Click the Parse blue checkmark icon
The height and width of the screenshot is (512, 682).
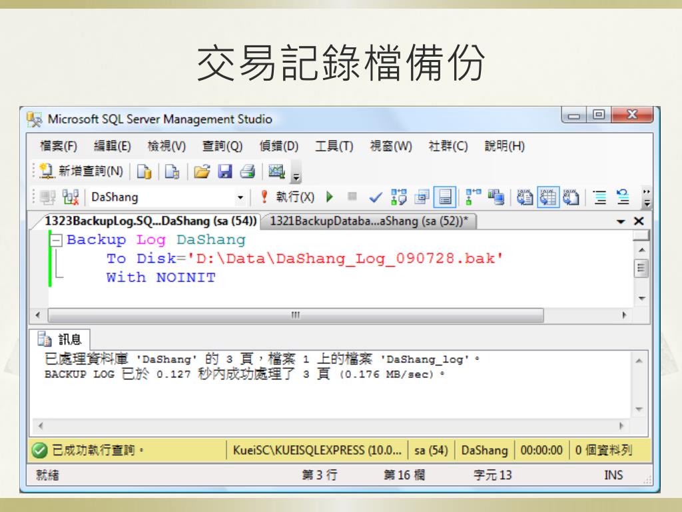click(x=376, y=197)
